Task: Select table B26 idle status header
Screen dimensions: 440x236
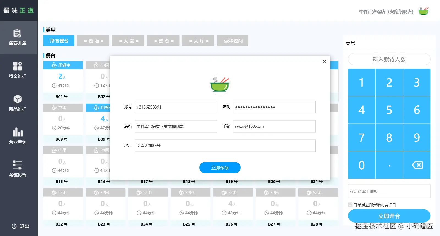Action: 233,192
